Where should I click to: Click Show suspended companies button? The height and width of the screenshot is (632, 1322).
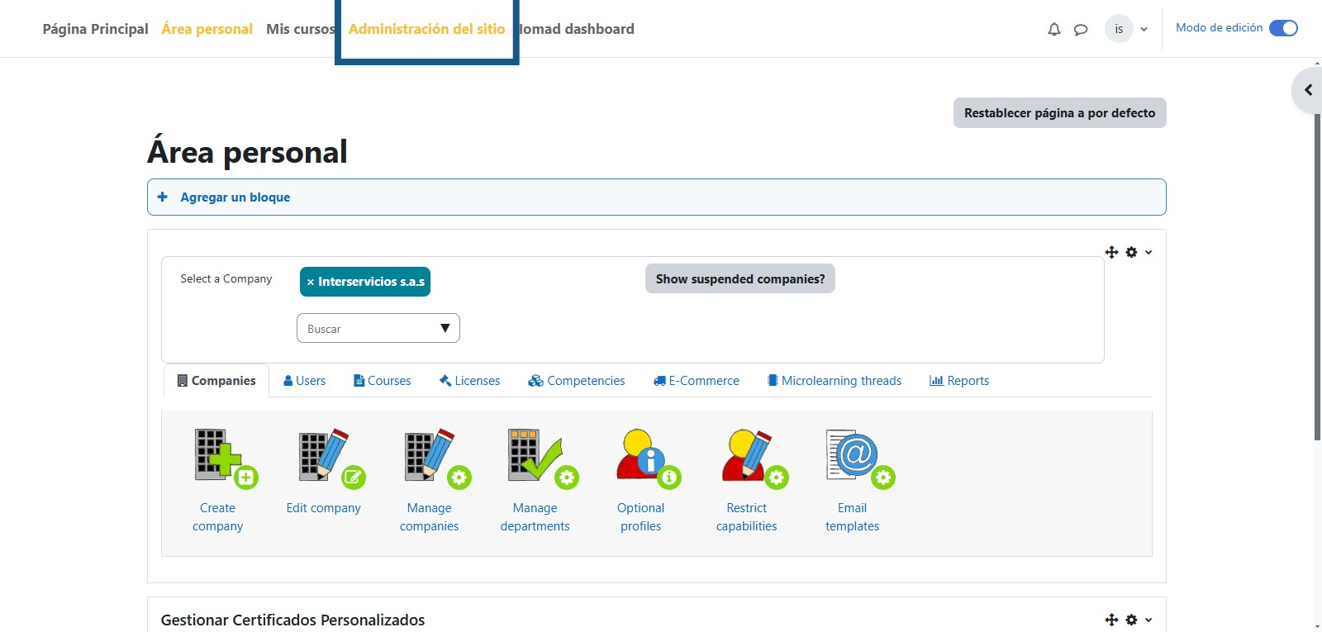(x=739, y=279)
